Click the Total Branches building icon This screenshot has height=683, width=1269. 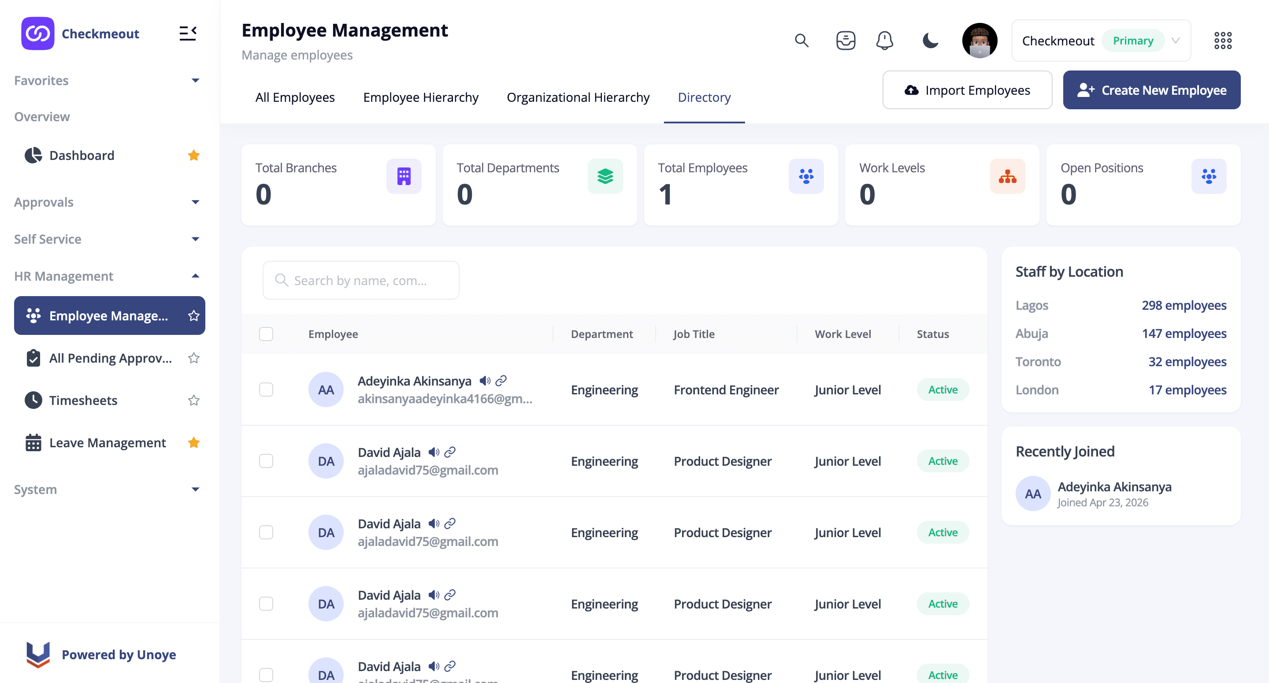404,176
